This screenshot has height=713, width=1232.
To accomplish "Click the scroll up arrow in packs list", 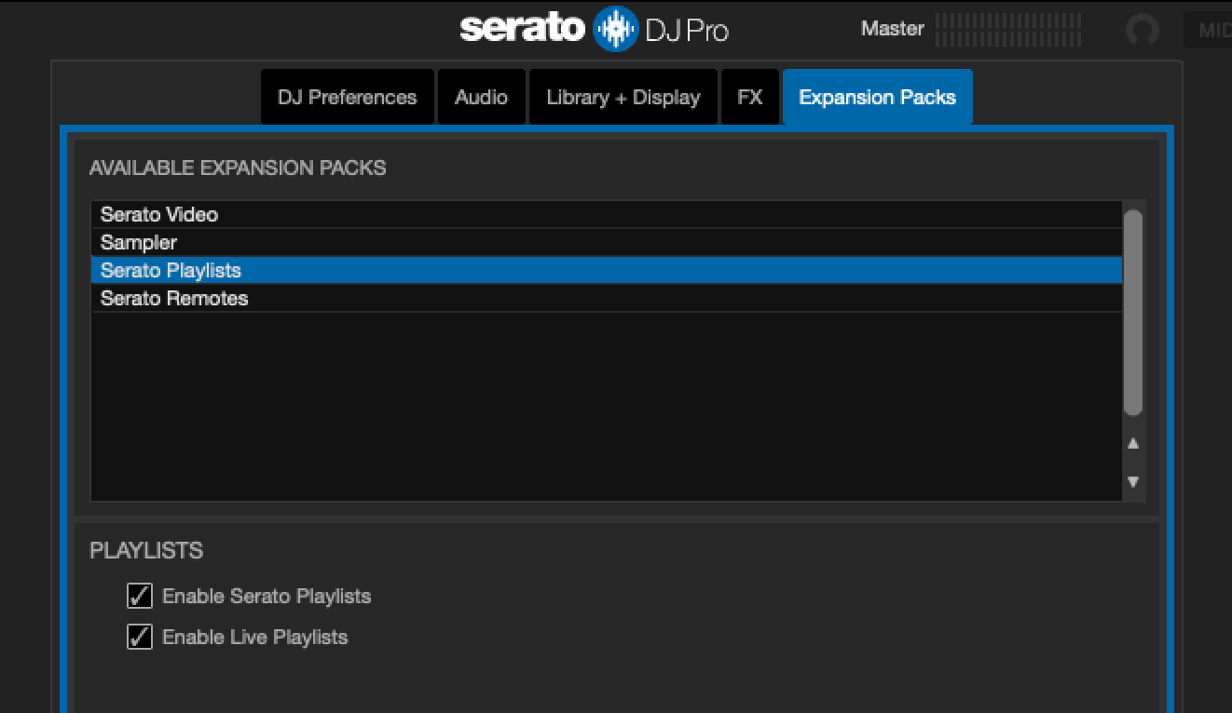I will (x=1133, y=444).
